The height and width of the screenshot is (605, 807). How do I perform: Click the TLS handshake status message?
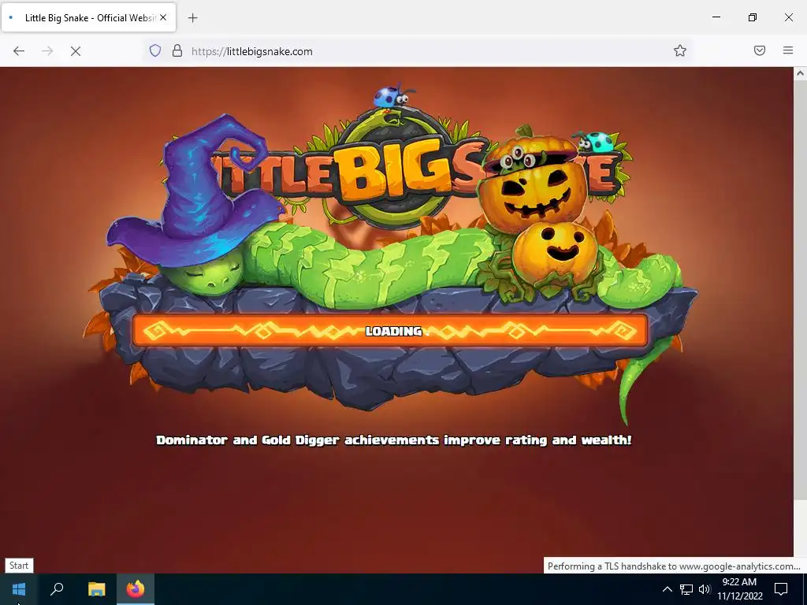coord(674,566)
